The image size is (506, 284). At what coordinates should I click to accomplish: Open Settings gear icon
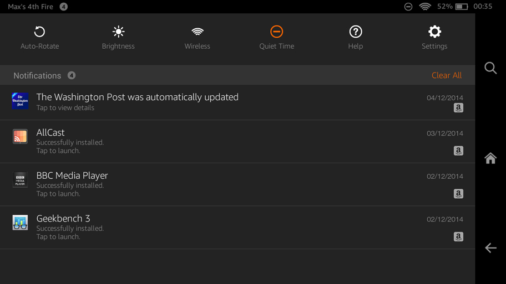click(x=434, y=32)
